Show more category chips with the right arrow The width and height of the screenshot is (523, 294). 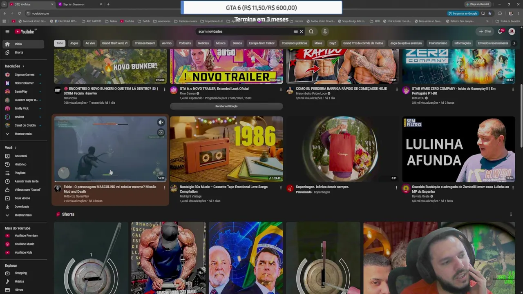(x=514, y=43)
